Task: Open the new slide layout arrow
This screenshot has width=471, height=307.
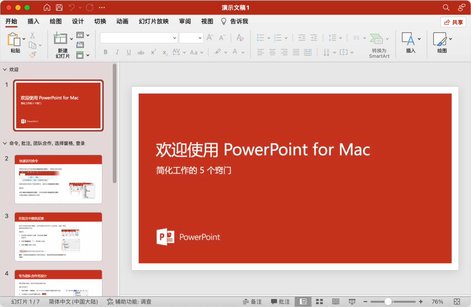Action: coord(72,38)
